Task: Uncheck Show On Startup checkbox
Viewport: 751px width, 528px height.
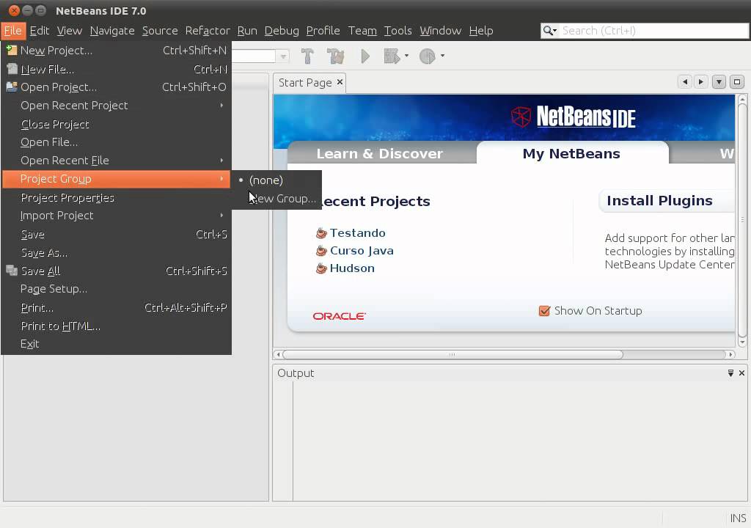Action: [x=544, y=311]
